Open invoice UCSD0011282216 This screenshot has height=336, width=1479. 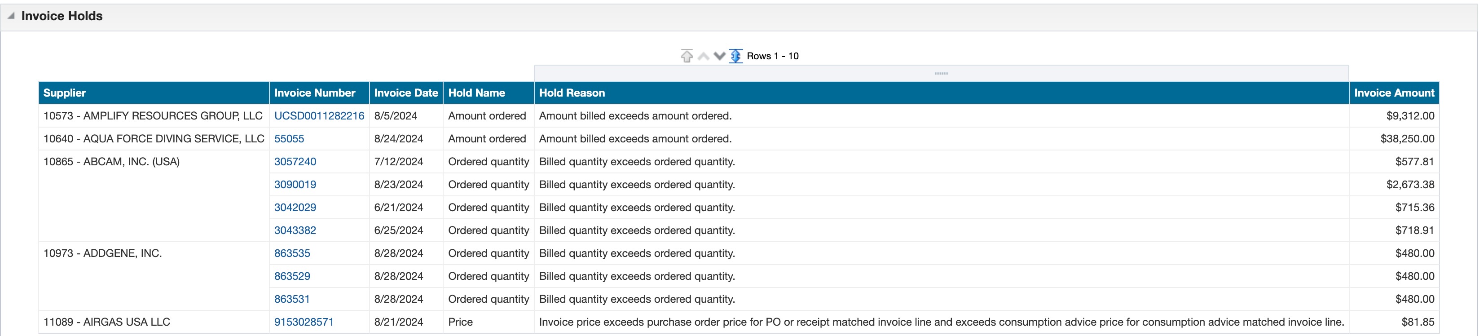pos(319,115)
